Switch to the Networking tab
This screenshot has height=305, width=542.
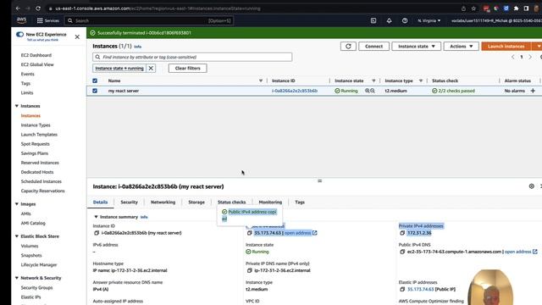pos(163,202)
